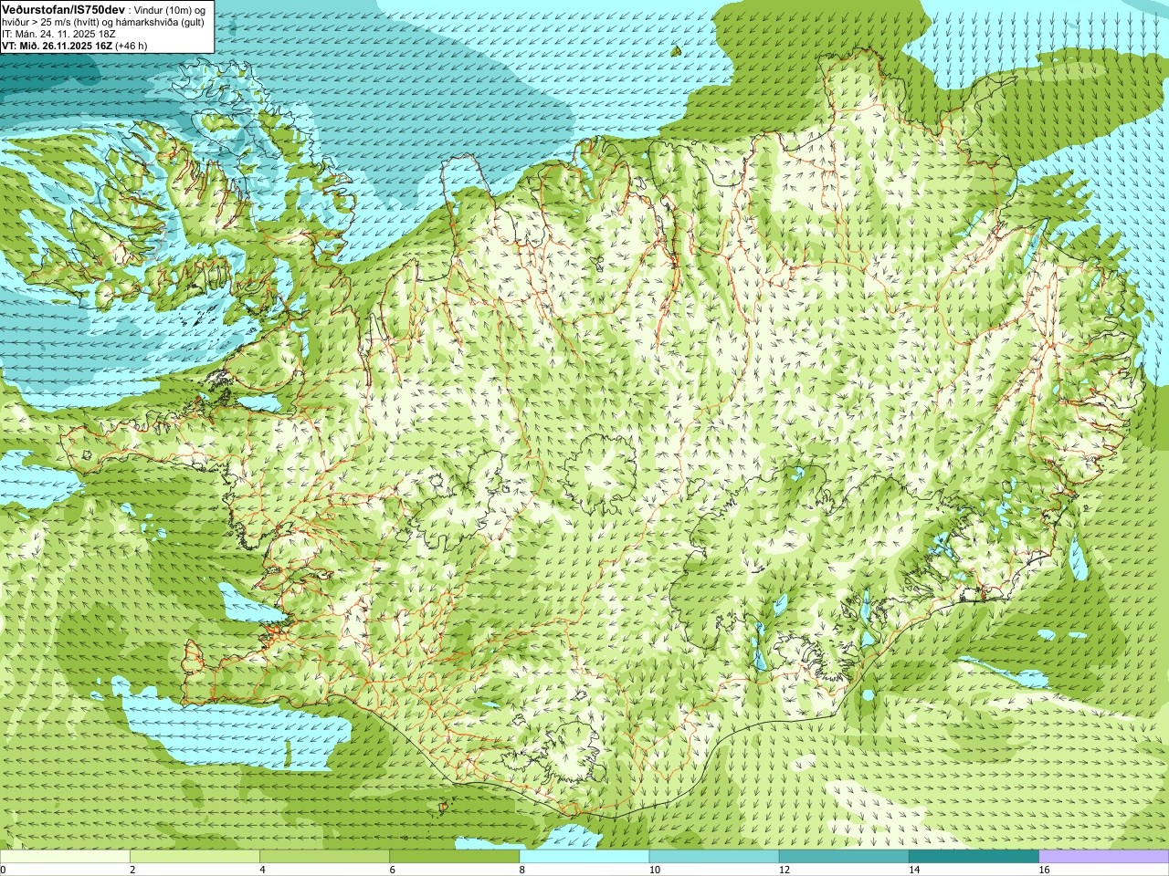
Task: Click the 12–14 m/s teal legend swatch
Action: [844, 857]
